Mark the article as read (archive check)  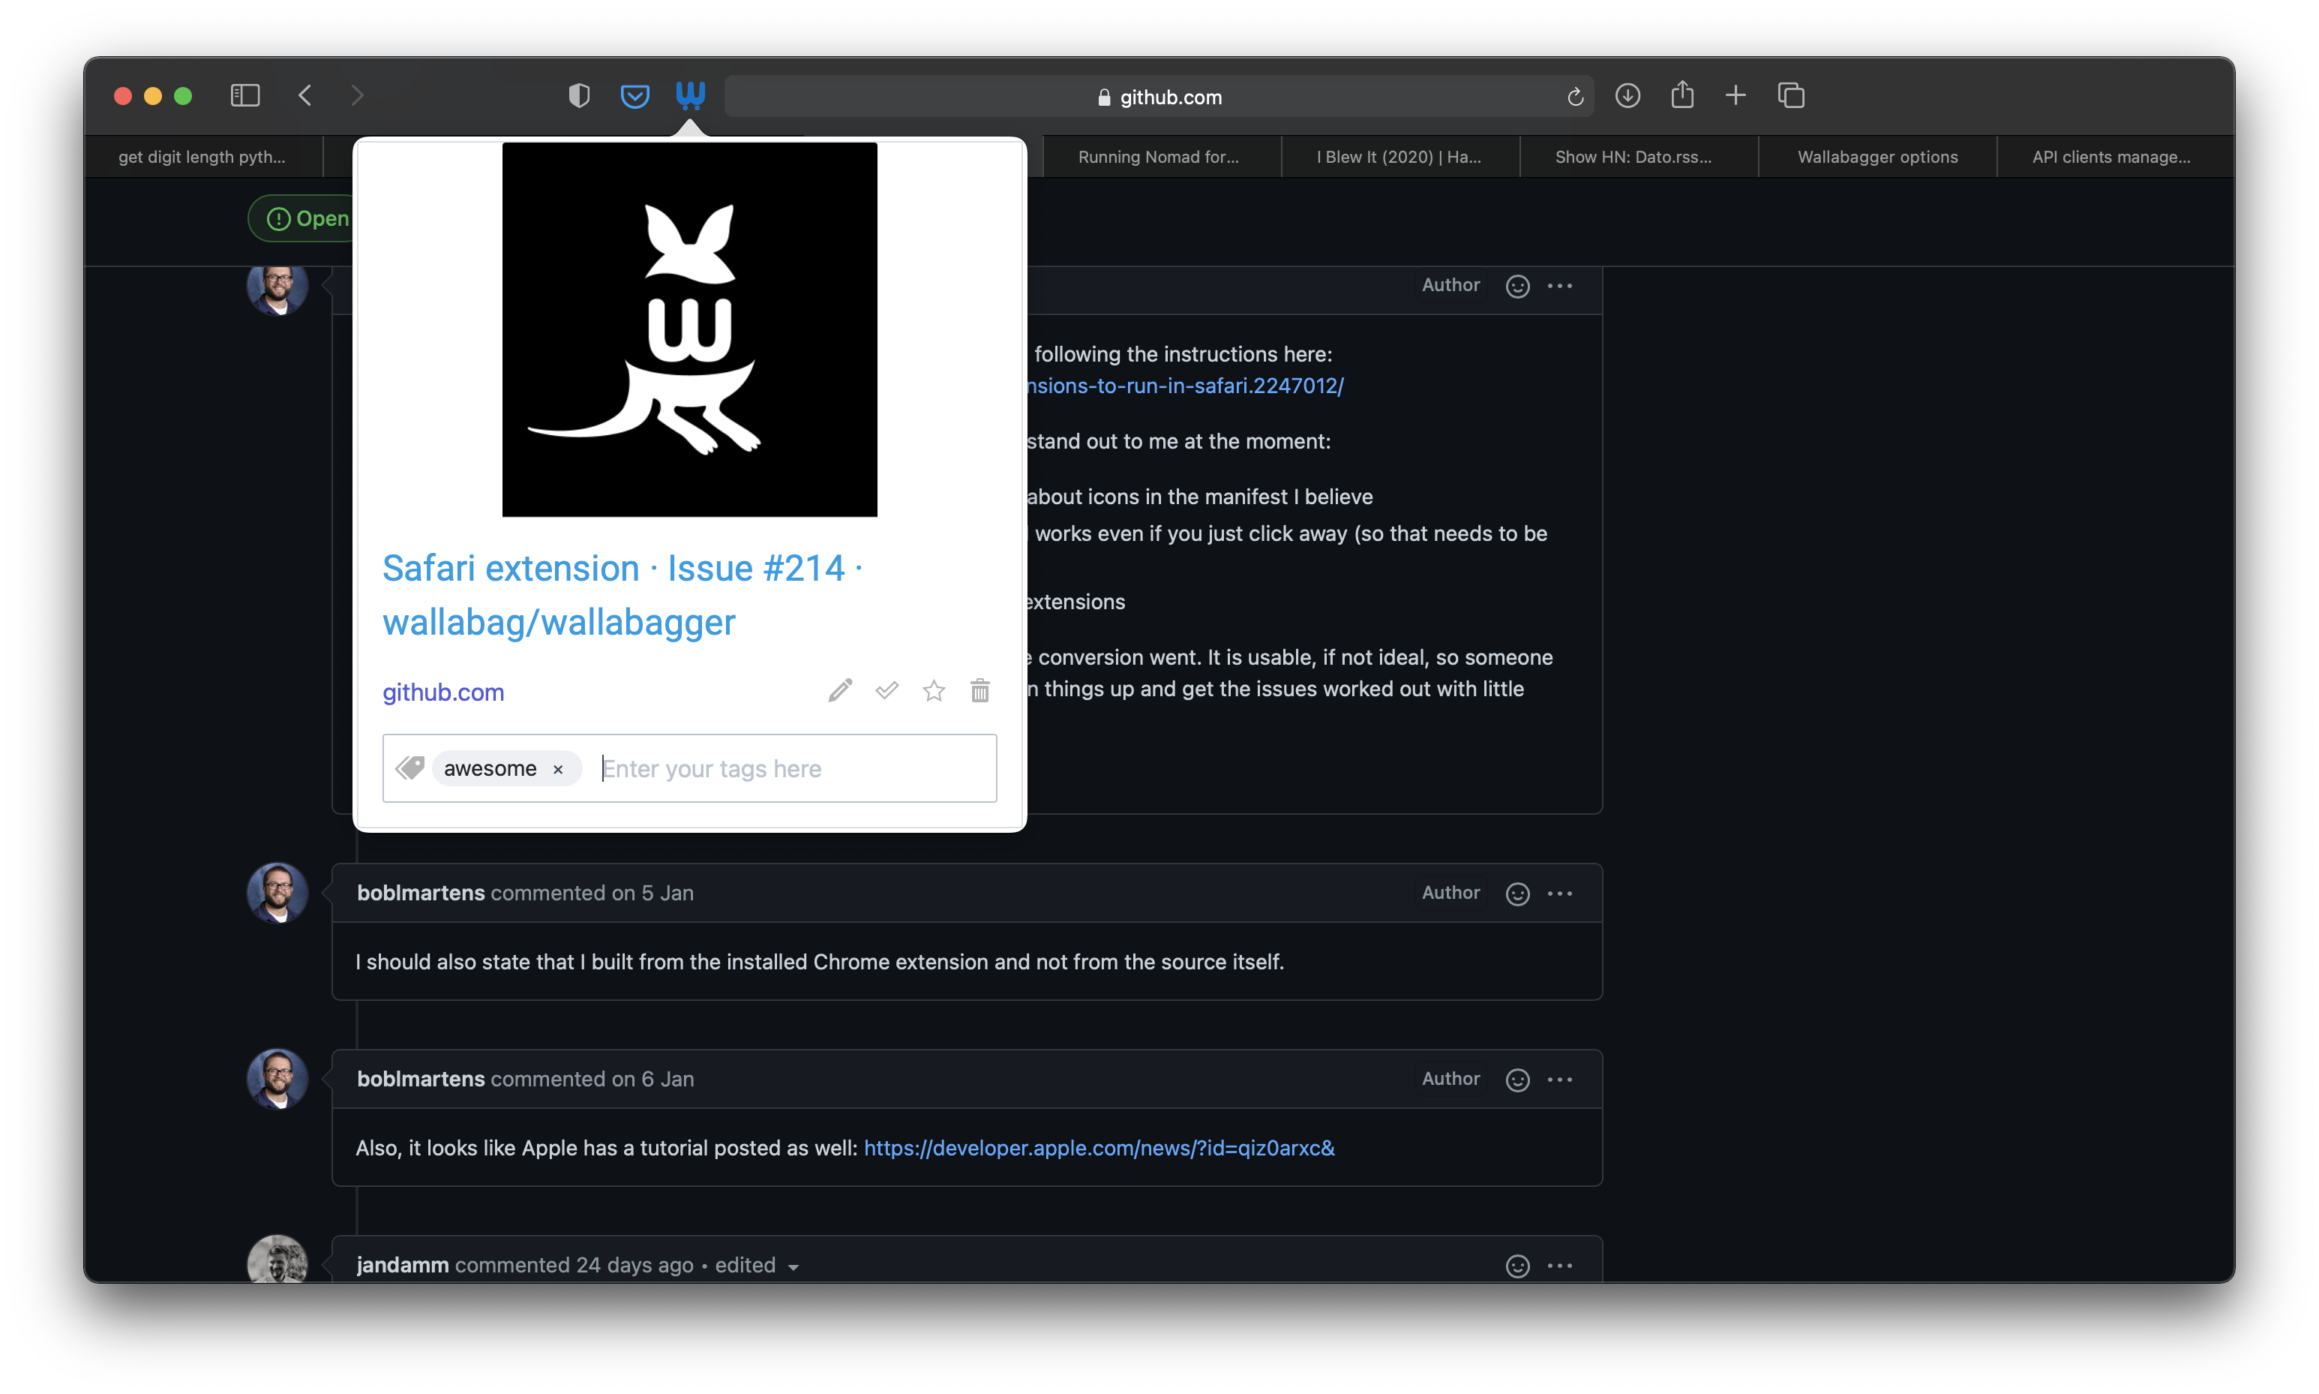tap(886, 691)
